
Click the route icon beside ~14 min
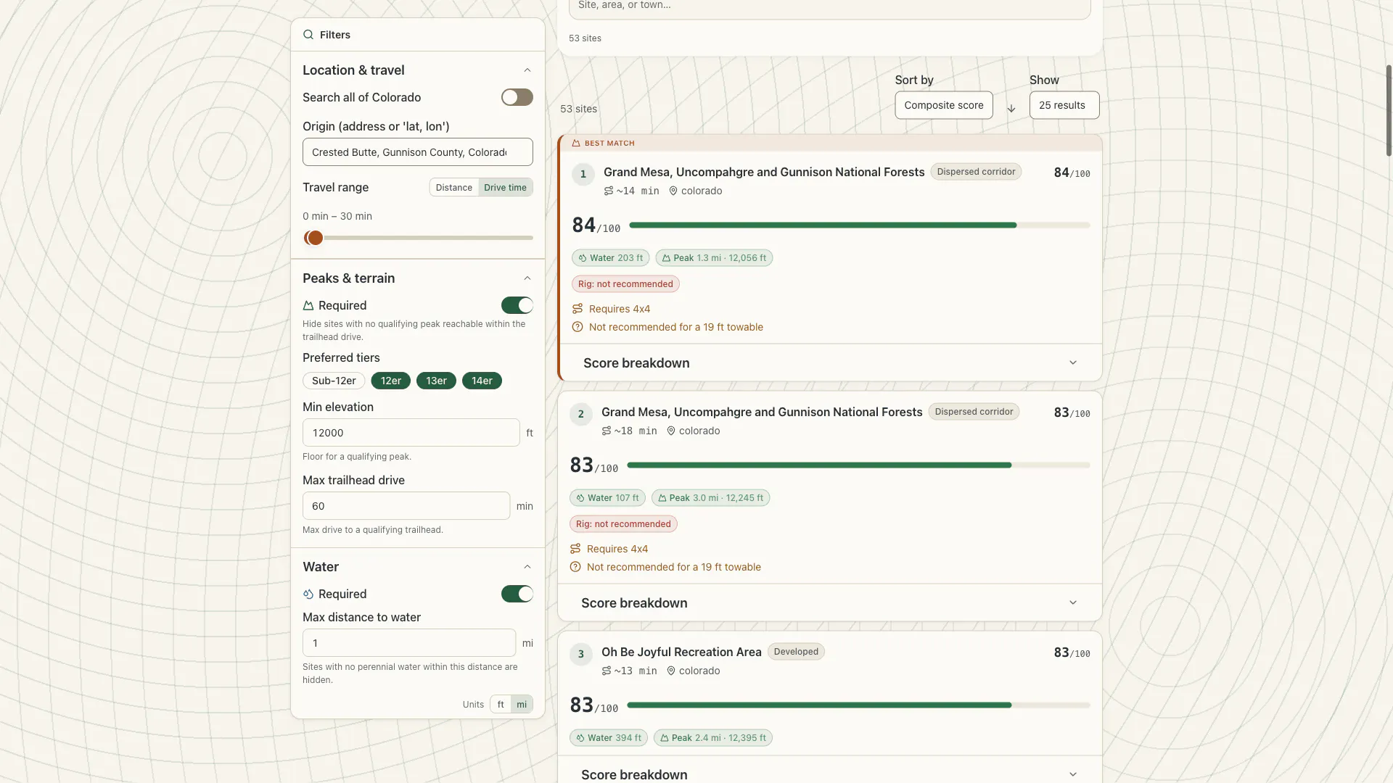609,191
